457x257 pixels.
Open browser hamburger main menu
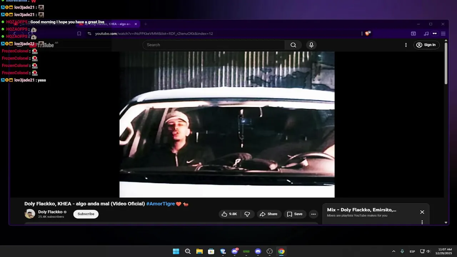click(443, 34)
